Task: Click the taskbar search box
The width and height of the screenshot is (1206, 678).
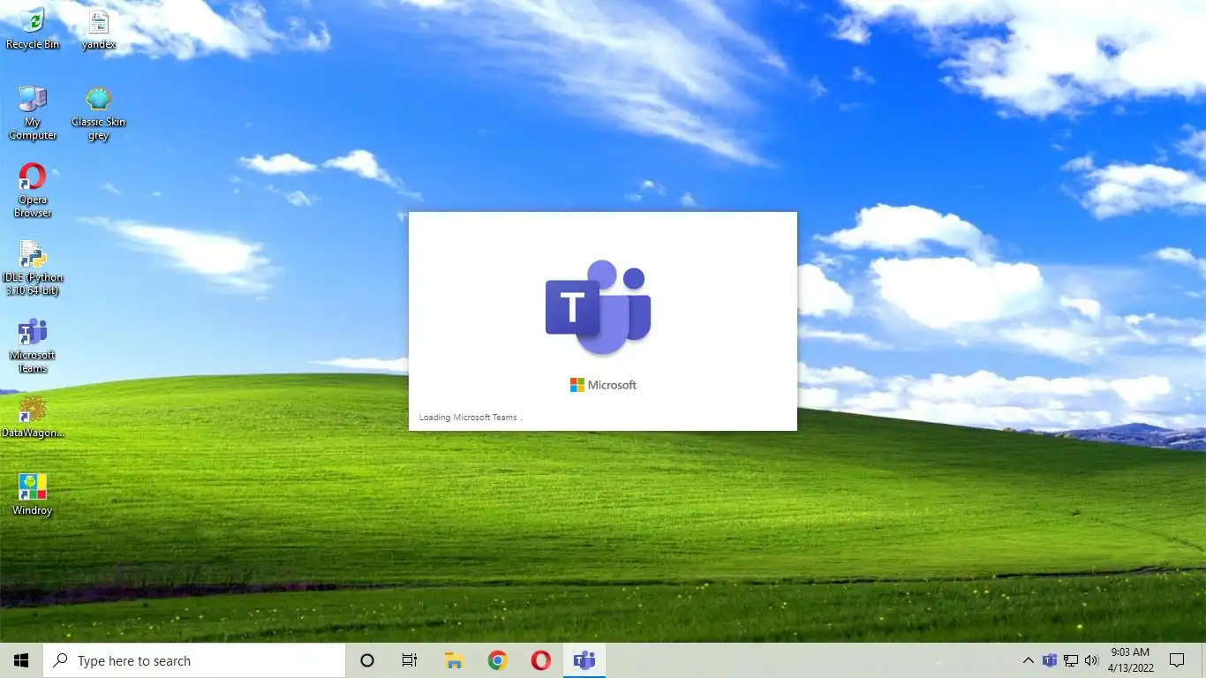Action: [194, 660]
